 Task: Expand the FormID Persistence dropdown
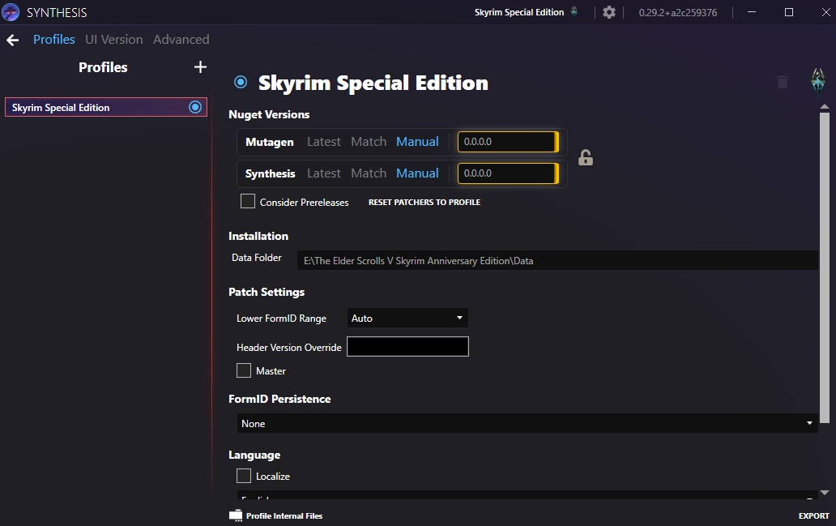527,423
